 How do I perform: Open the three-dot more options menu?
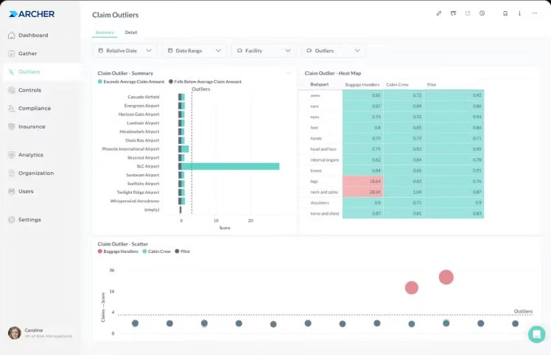535,13
